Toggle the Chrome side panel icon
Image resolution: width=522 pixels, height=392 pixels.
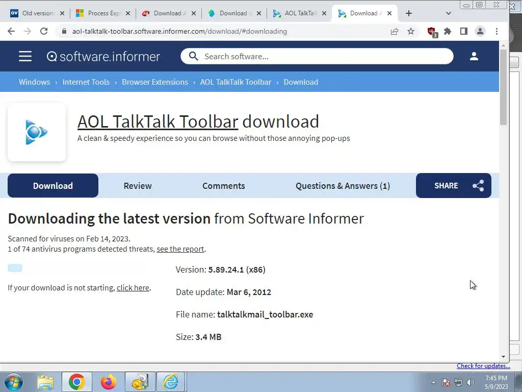tap(464, 31)
